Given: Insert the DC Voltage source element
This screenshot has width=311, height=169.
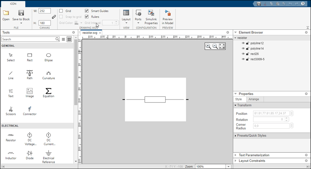Looking at the screenshot, I should [x=30, y=139].
